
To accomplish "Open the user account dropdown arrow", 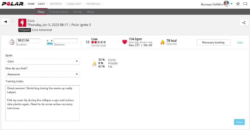I will [232, 4].
